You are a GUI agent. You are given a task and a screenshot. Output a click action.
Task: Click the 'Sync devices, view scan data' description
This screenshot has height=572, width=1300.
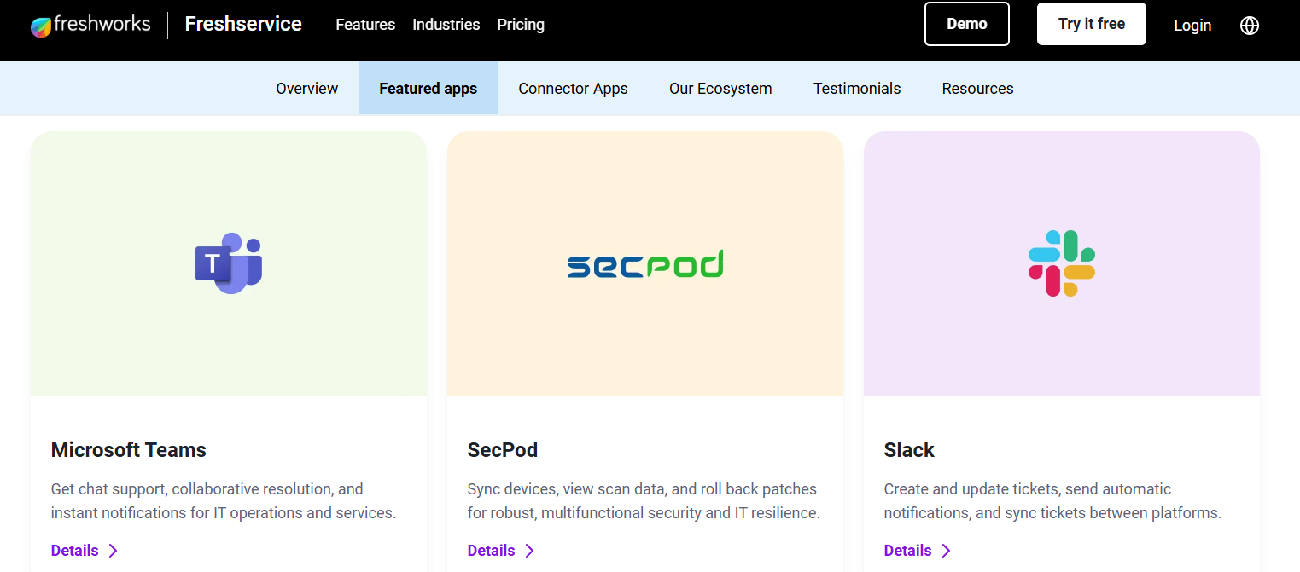click(x=644, y=501)
